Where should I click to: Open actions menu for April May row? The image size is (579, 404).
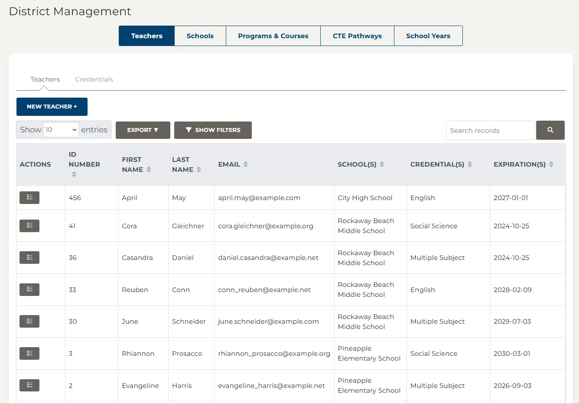click(29, 197)
